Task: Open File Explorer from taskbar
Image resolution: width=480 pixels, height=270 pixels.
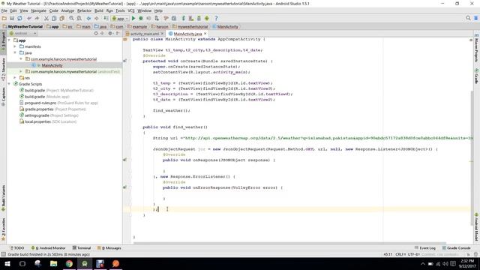Action: click(53, 263)
